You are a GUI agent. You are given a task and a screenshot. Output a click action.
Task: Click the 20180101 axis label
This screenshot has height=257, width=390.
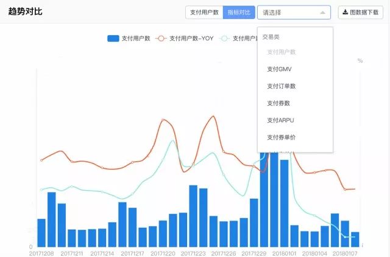284,253
